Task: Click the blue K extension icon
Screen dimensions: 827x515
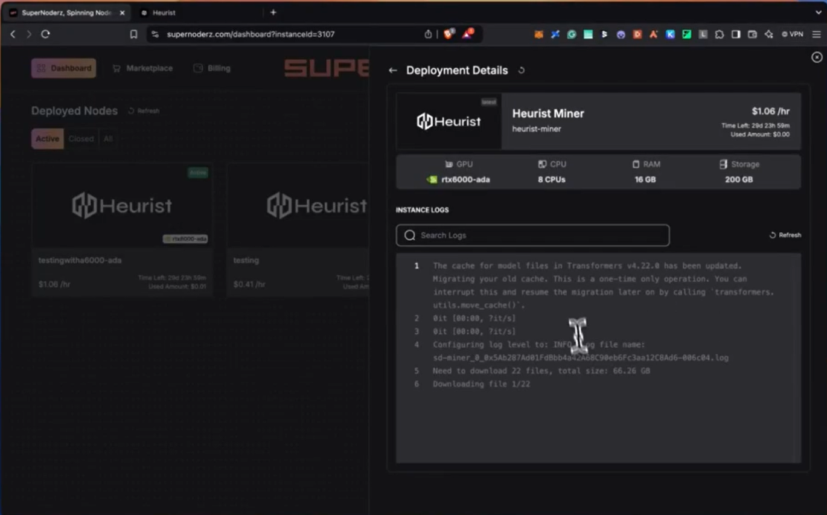Action: (670, 34)
